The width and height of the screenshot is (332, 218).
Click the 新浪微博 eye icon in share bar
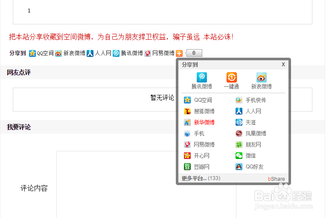58,53
